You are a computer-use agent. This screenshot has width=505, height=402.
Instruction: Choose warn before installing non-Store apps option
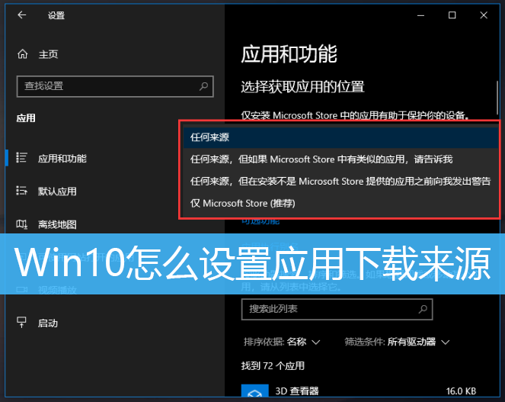340,182
